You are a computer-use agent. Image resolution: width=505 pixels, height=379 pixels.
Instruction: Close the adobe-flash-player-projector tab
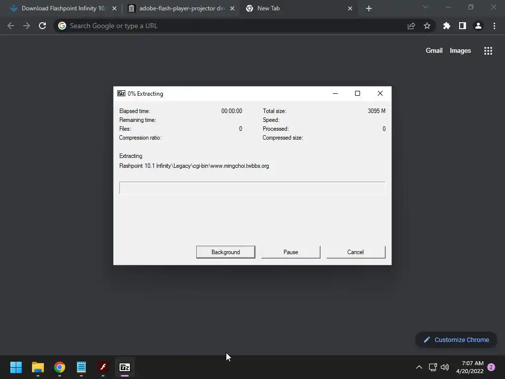pyautogui.click(x=232, y=8)
